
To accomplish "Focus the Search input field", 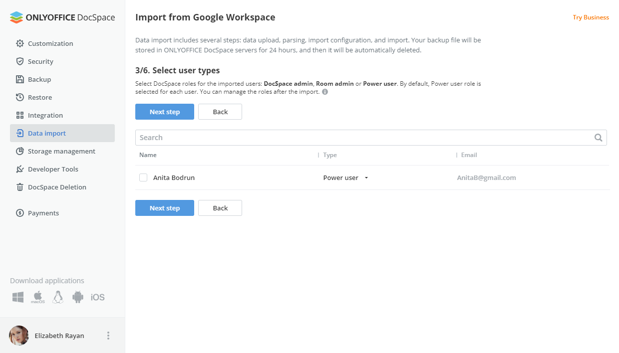I will coord(371,138).
